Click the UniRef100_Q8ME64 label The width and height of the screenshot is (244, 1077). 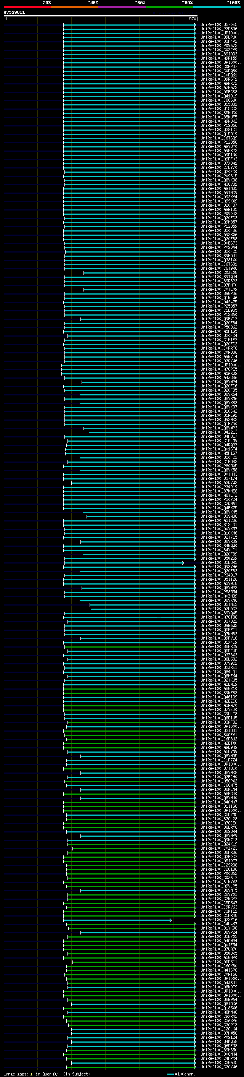(x=219, y=675)
